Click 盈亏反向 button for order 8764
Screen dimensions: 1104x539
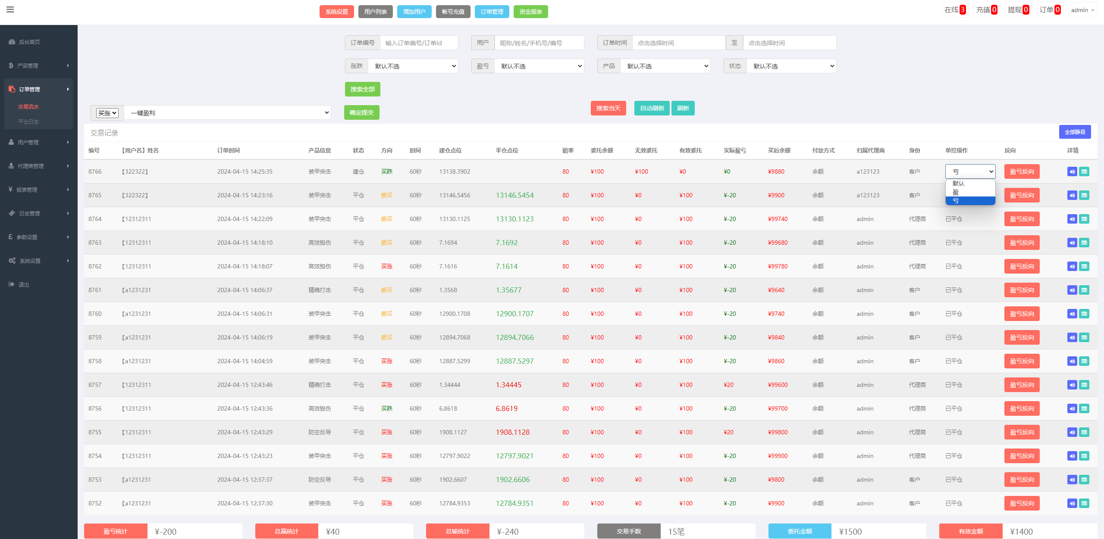coord(1022,219)
